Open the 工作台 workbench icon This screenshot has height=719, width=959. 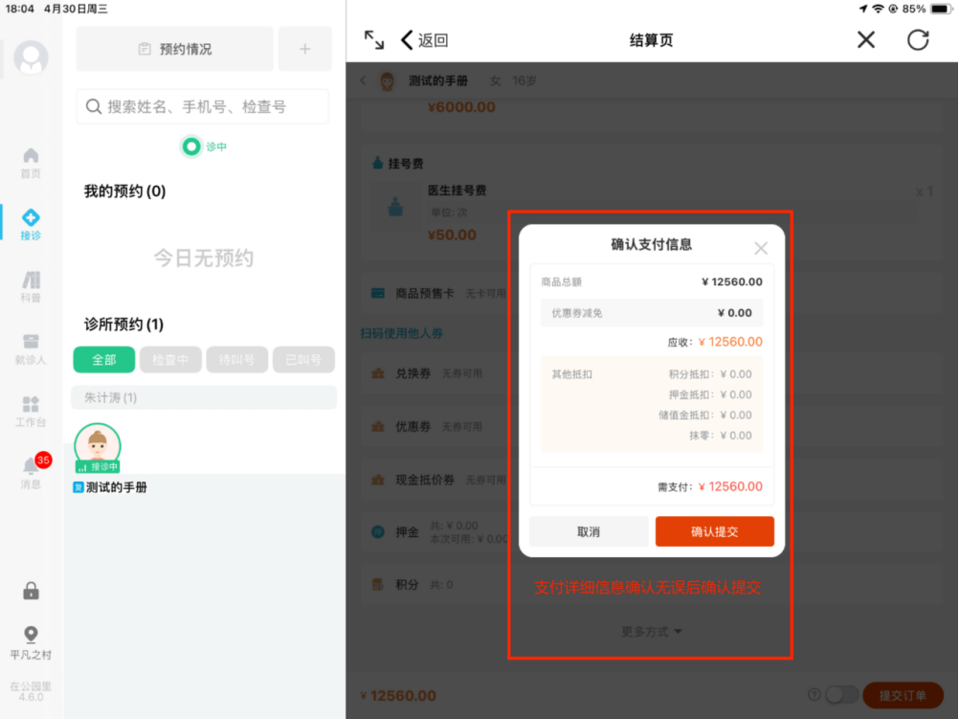point(31,411)
